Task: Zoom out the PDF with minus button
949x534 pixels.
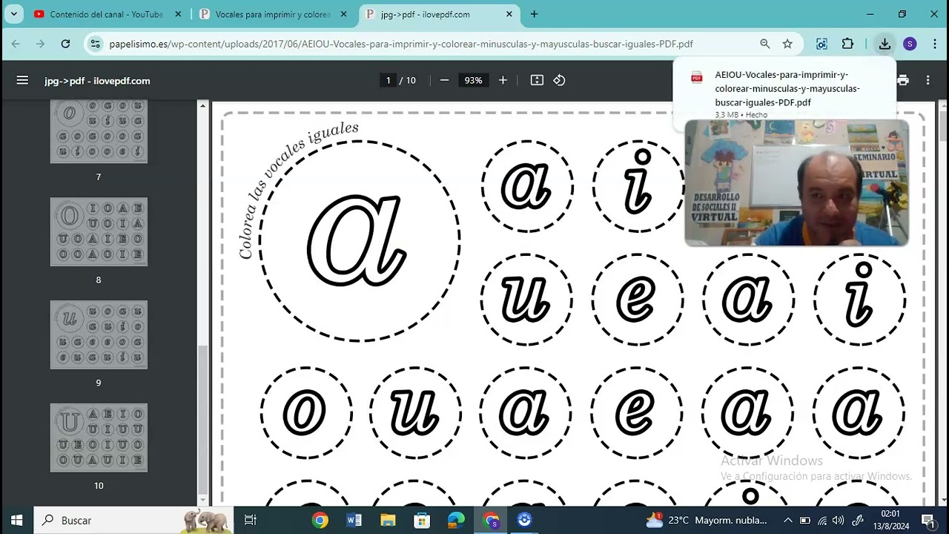Action: click(x=444, y=80)
